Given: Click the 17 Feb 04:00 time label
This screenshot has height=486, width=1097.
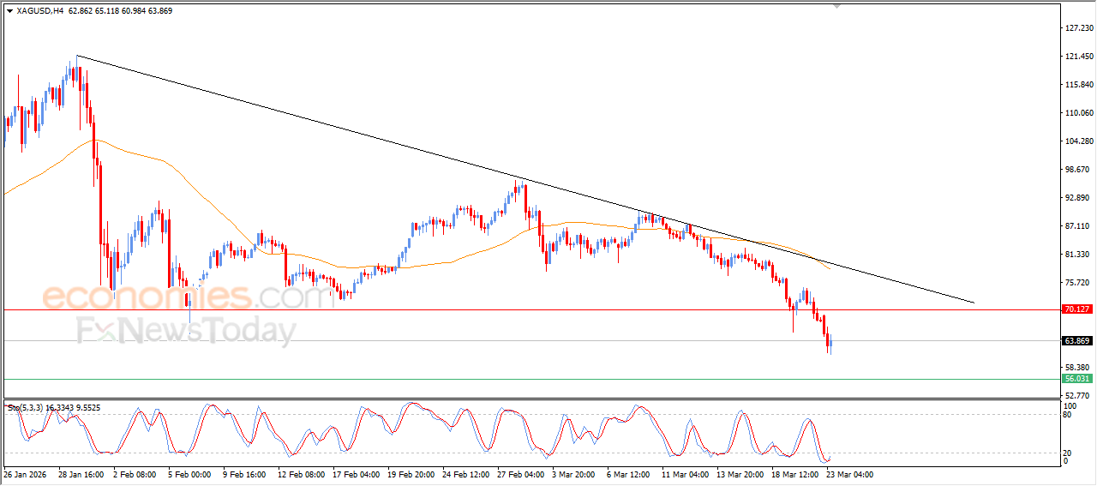Looking at the screenshot, I should [x=356, y=474].
